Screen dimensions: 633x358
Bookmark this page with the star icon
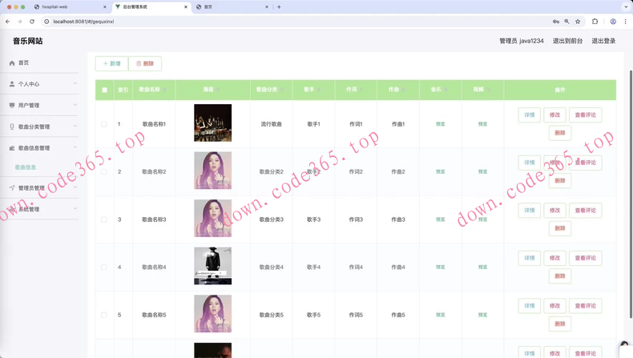(x=578, y=22)
